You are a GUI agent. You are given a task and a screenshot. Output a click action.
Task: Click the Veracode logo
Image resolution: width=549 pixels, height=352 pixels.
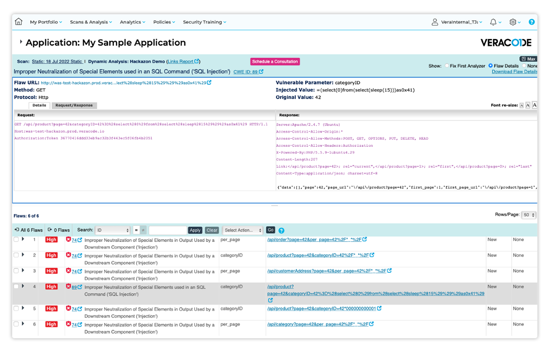coord(506,42)
